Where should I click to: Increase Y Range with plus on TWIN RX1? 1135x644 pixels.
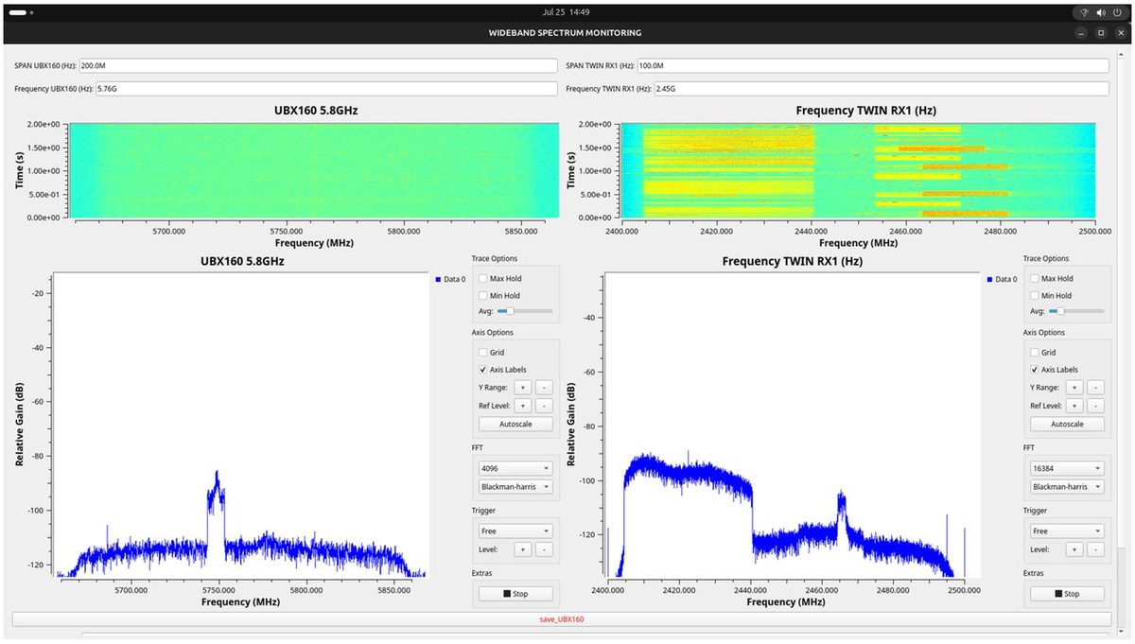(x=1074, y=388)
